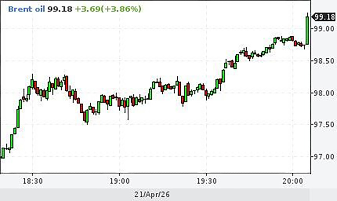Click the 18:30 time axis label
The width and height of the screenshot is (337, 201).
(33, 181)
